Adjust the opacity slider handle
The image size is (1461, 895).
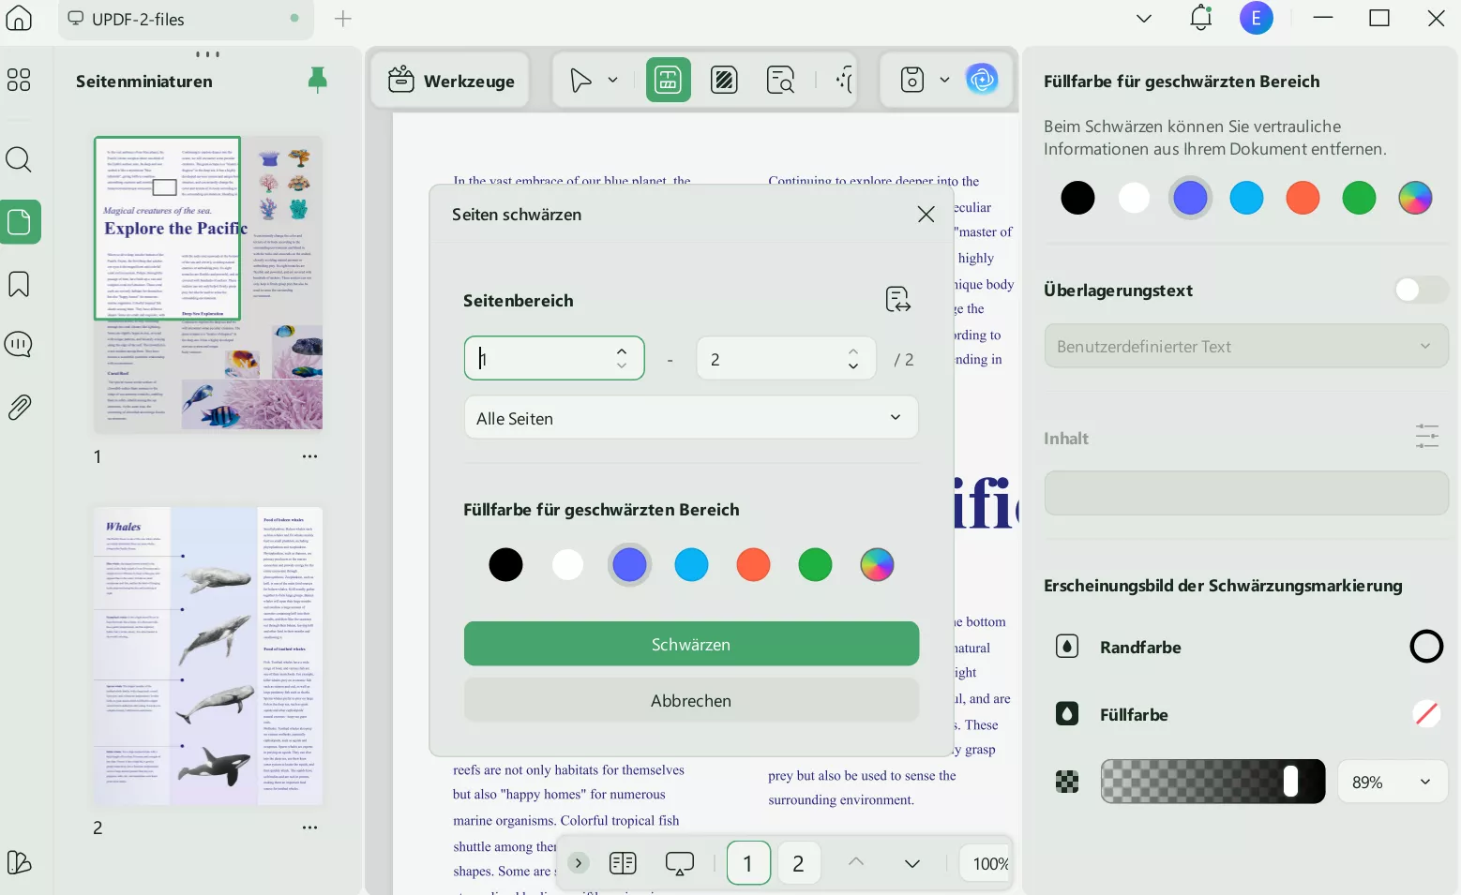tap(1290, 782)
